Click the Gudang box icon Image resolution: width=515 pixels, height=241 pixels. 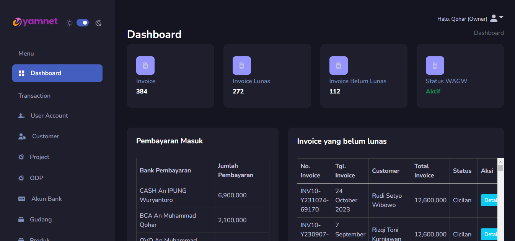(x=21, y=220)
